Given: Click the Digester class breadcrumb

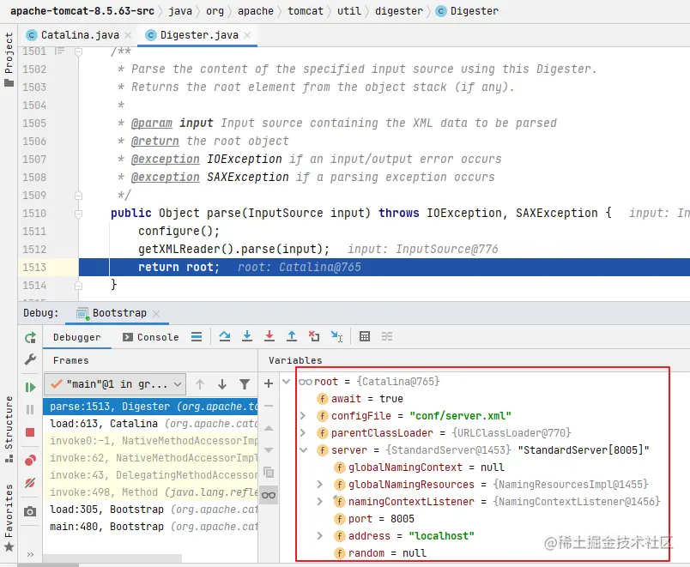Looking at the screenshot, I should click(468, 11).
